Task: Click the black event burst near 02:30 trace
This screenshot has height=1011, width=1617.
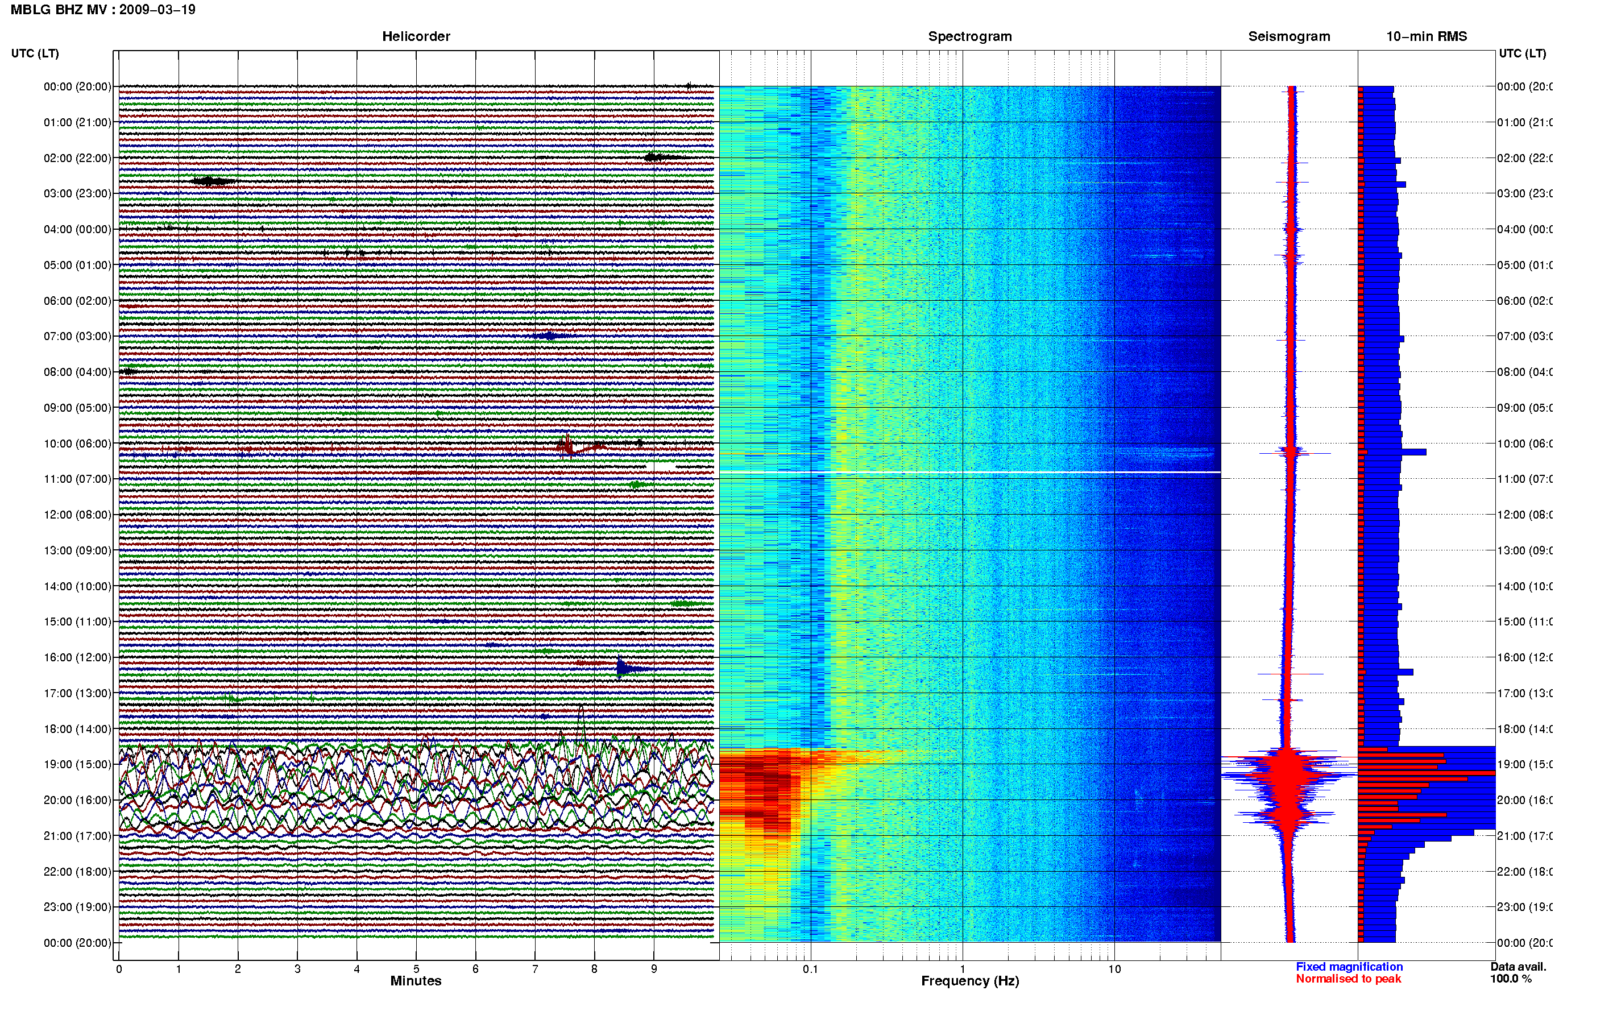Action: (x=213, y=181)
